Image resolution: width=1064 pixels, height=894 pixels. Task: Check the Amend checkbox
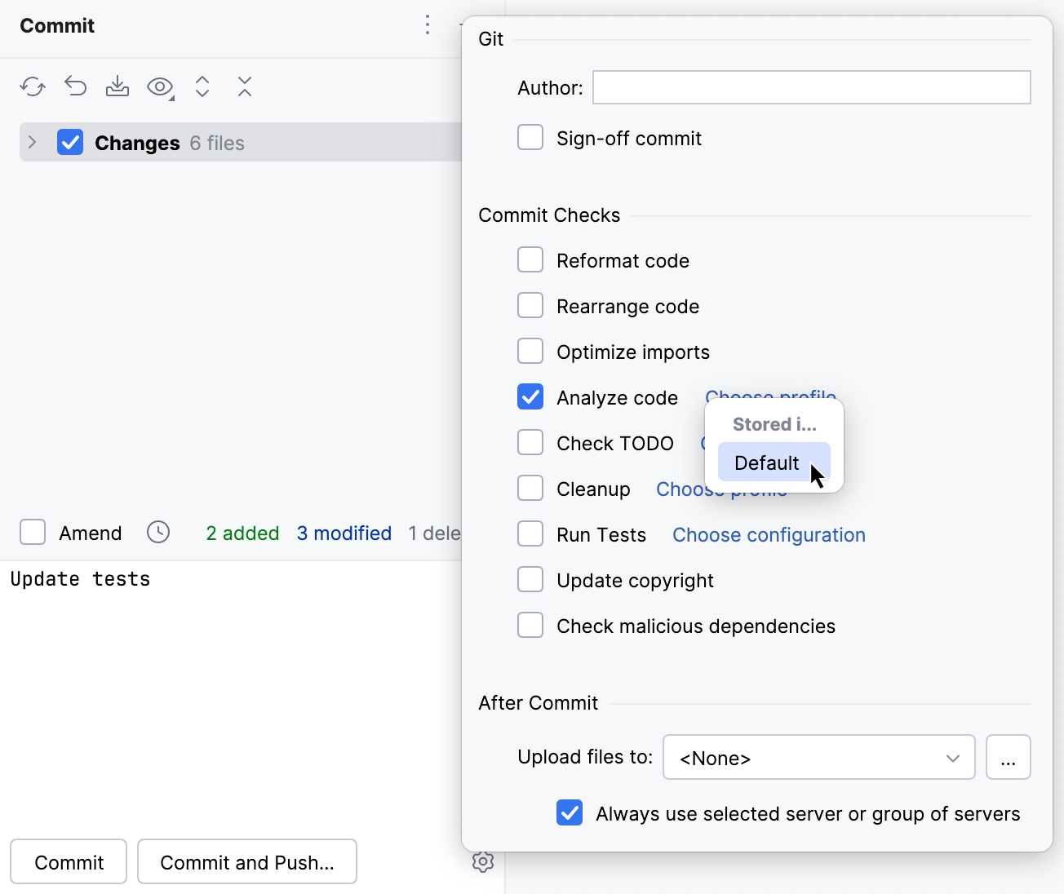[x=32, y=532]
